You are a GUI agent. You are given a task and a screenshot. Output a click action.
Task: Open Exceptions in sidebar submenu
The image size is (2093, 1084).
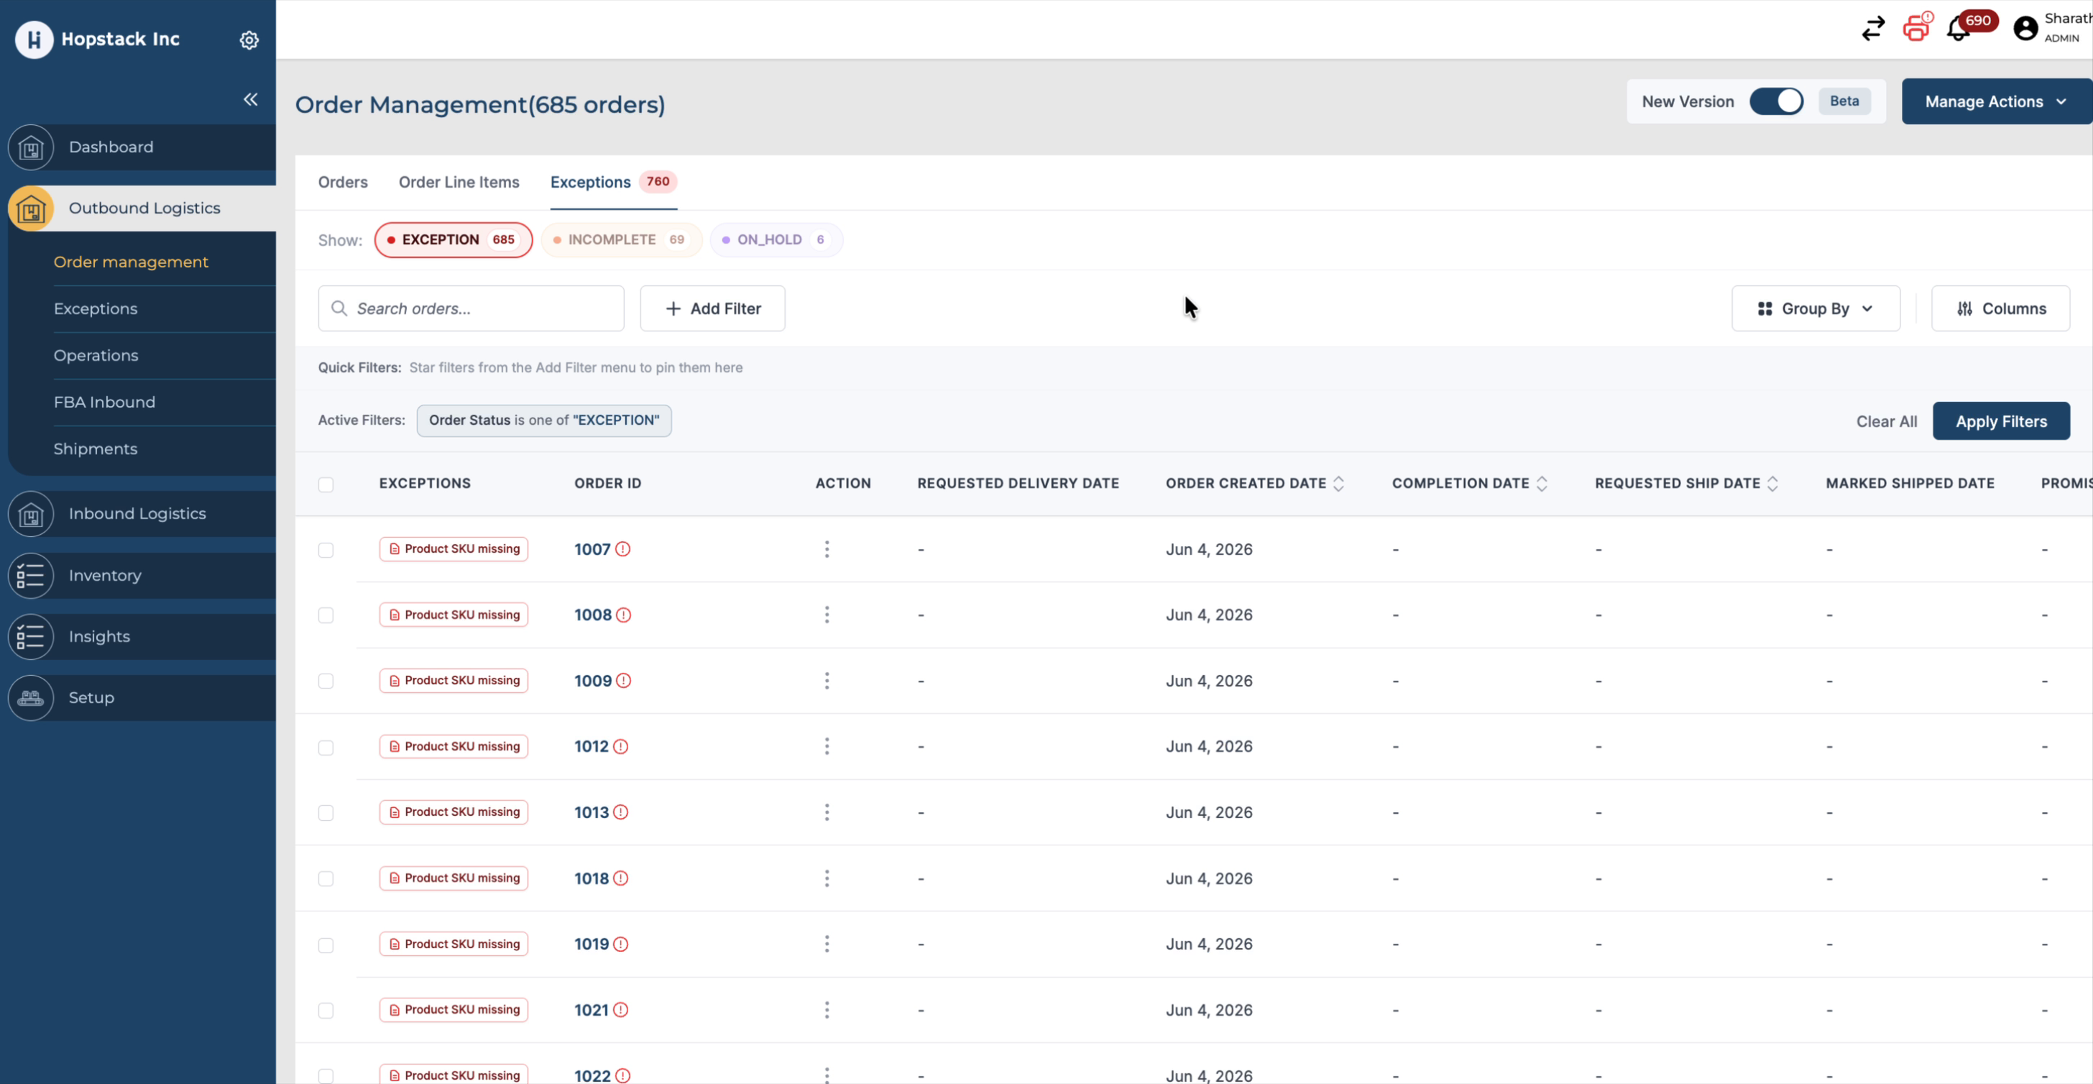(x=96, y=309)
